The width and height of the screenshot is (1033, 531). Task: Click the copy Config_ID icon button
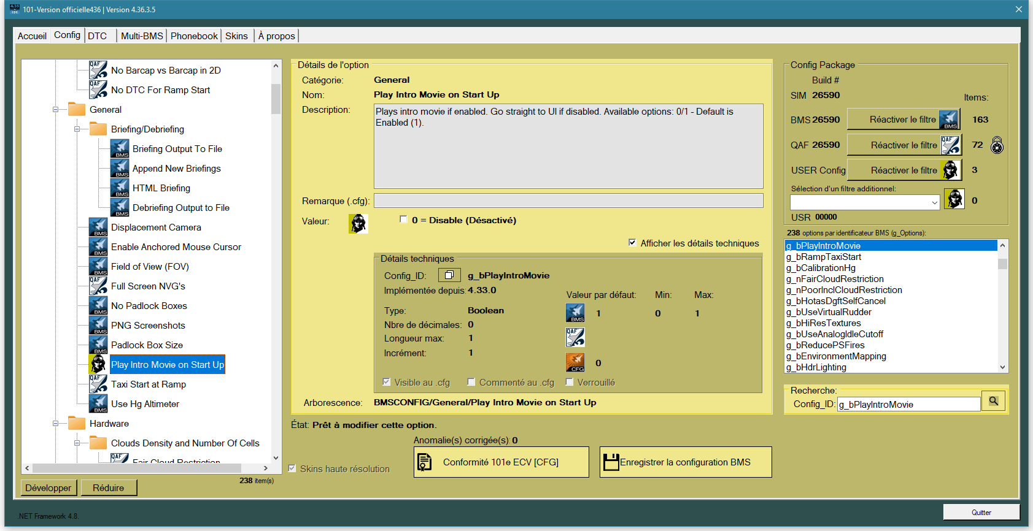[x=449, y=275]
